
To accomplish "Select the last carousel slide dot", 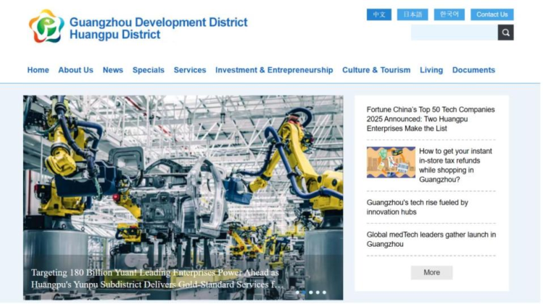I will [x=324, y=292].
